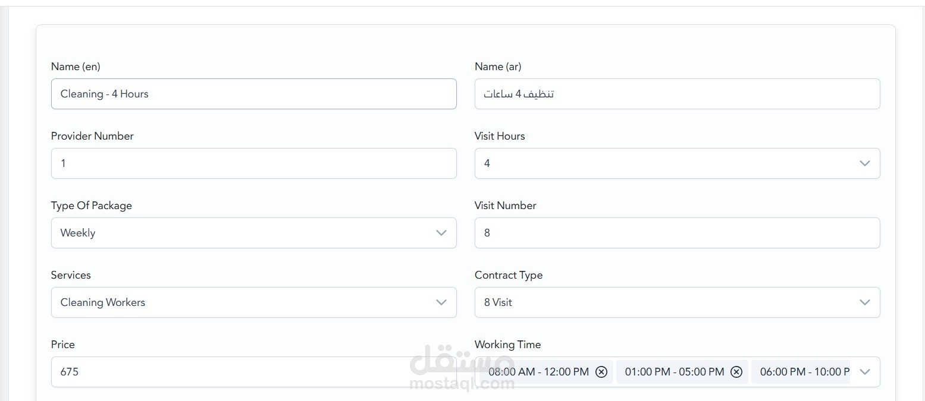Expand the Contract Type dropdown showing 8 Visit
The width and height of the screenshot is (925, 401).
tap(677, 302)
